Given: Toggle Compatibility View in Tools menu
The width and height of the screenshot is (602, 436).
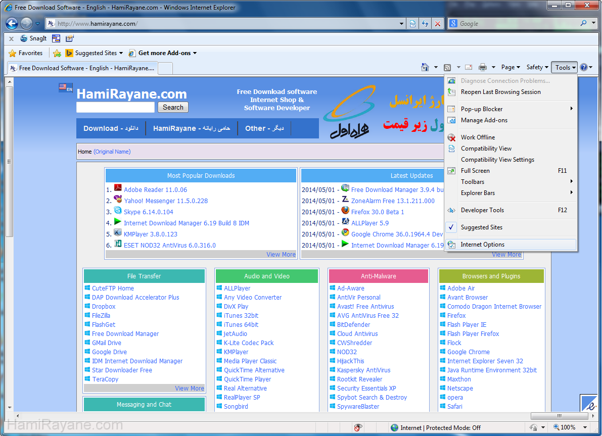Looking at the screenshot, I should point(486,149).
